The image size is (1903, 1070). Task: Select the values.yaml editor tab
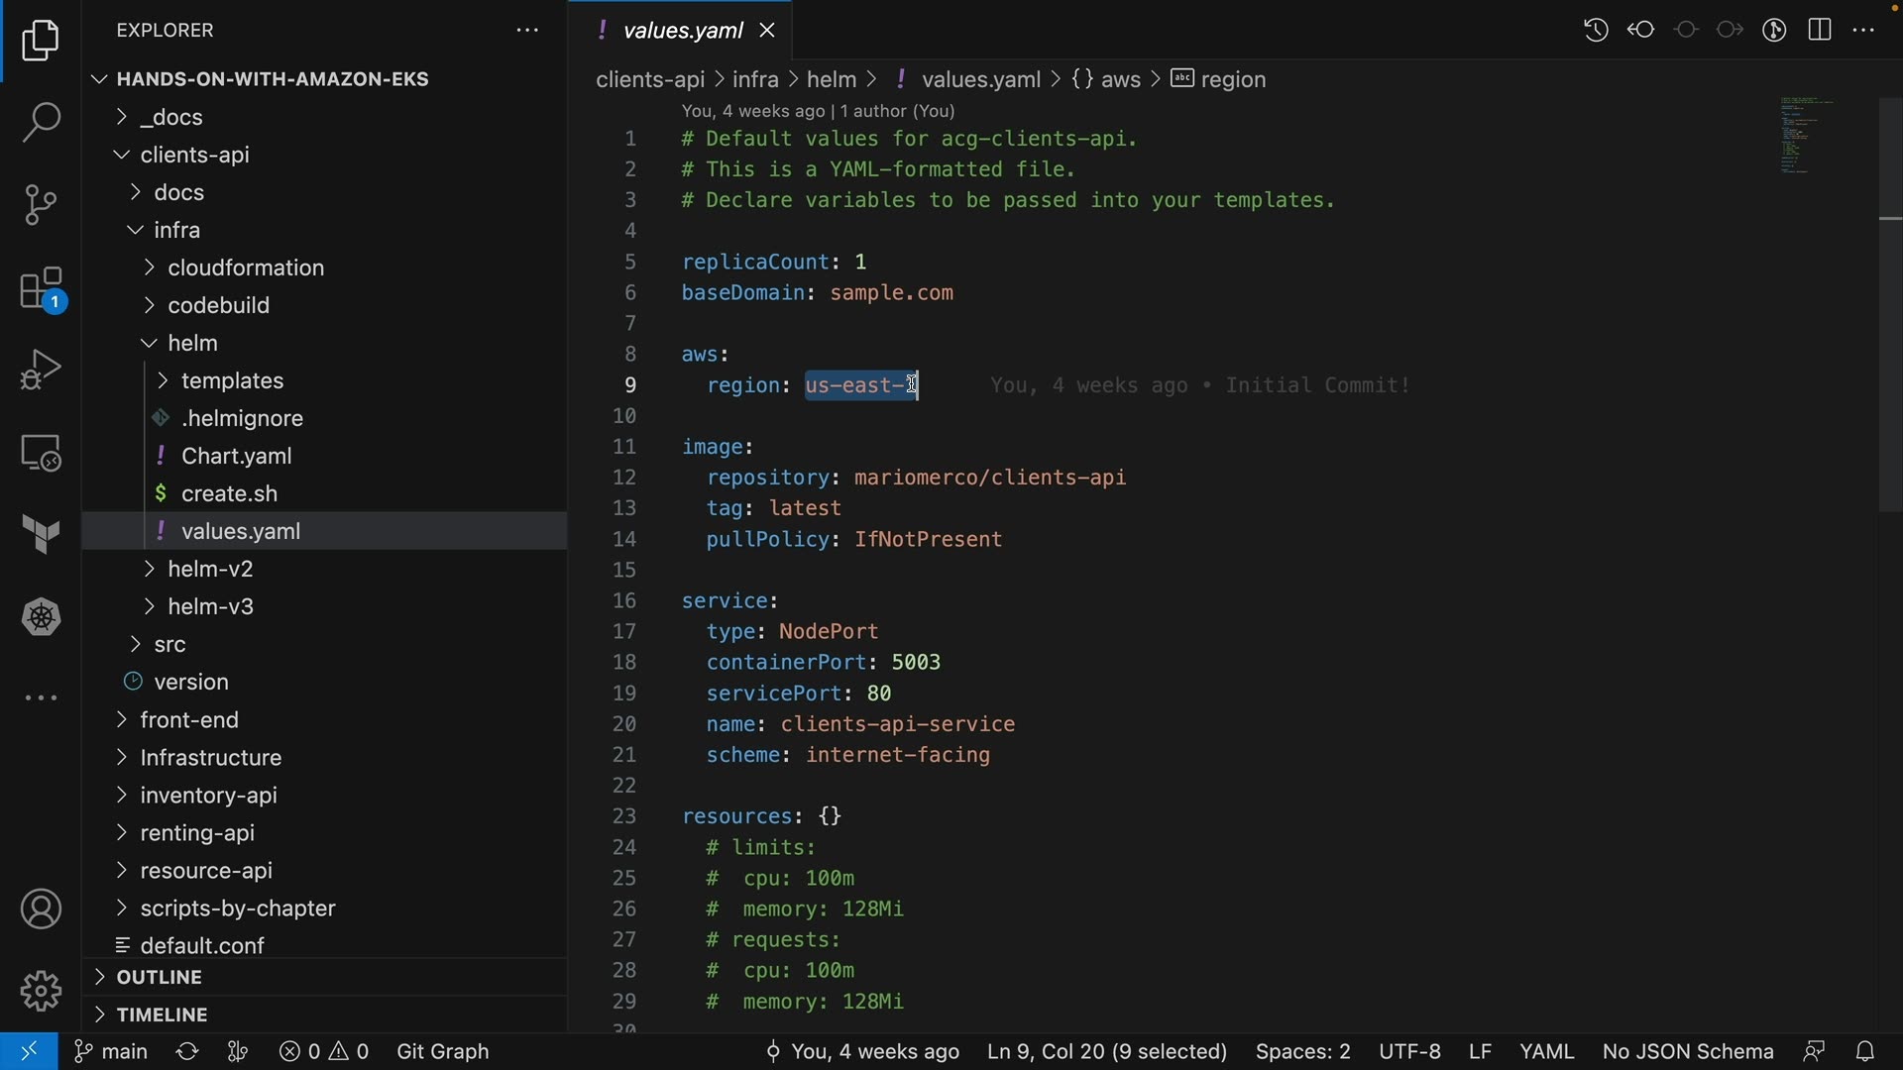point(682,31)
